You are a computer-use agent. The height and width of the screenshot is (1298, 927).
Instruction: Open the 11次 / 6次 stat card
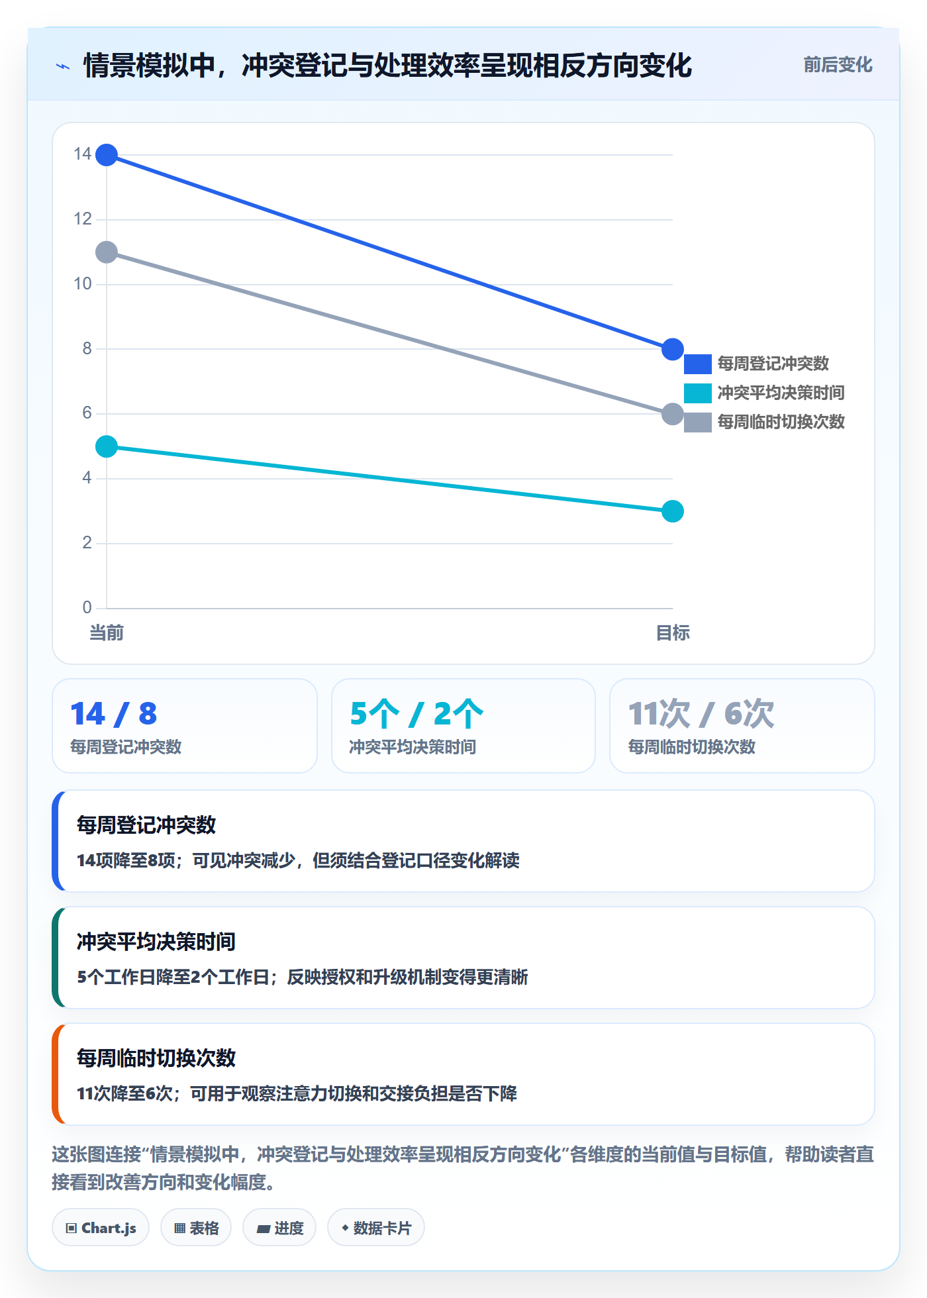point(742,726)
